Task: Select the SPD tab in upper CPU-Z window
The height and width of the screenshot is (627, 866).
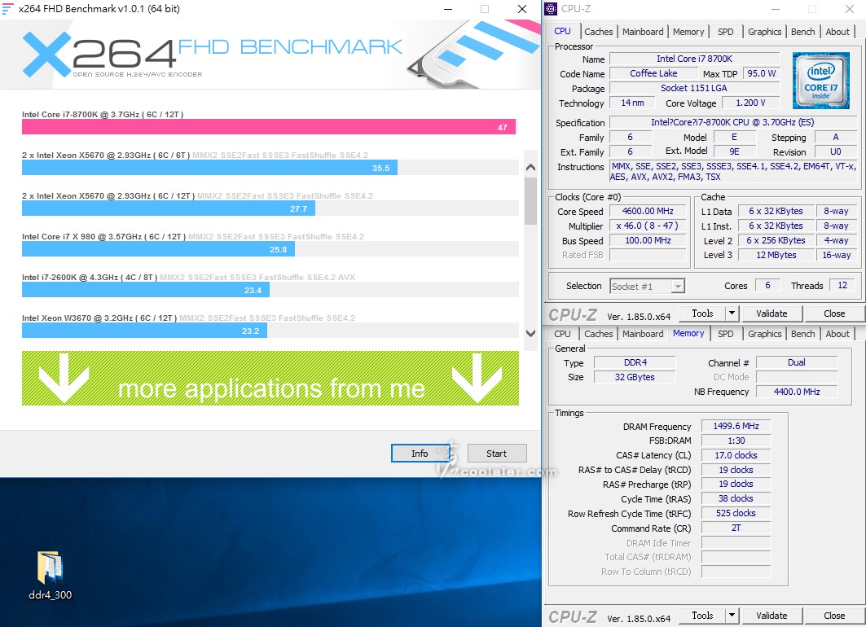Action: point(726,32)
